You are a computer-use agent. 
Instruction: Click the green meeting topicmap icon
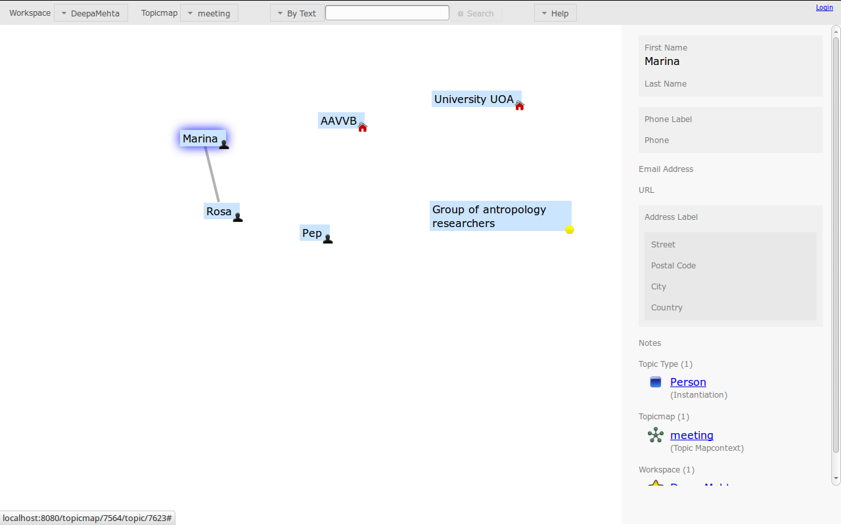click(656, 435)
